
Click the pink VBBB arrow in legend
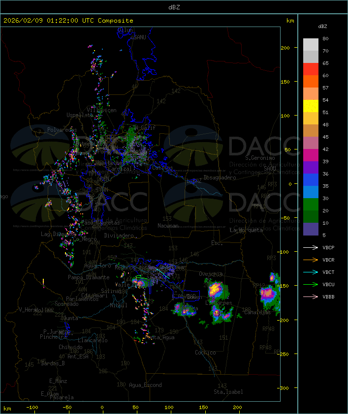coord(311,297)
